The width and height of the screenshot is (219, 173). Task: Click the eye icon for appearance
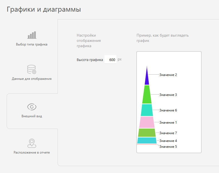point(32,107)
